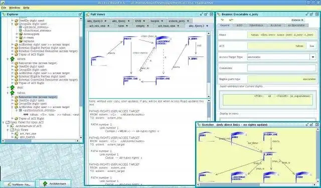The width and height of the screenshot is (321, 188).
Task: Click the second toolbar icon in the Beamer panel
Action: [231, 20]
